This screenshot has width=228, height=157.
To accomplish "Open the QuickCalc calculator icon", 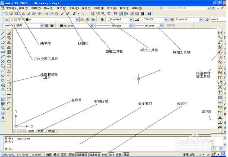I will 142,14.
